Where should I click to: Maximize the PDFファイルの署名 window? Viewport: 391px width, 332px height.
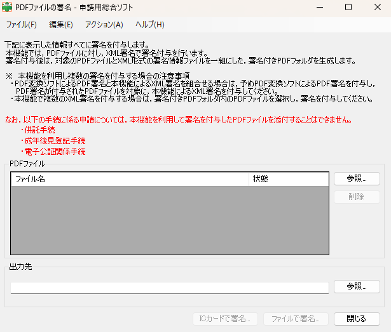coord(348,8)
